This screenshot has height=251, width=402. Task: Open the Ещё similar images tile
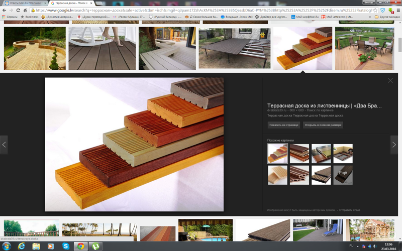[343, 175]
